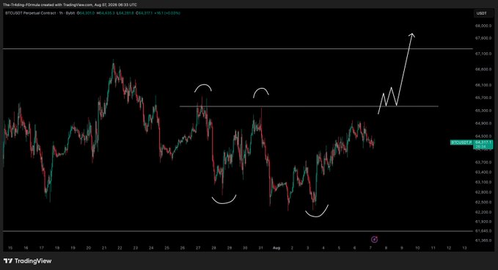This screenshot has width=498, height=270.
Task: Click the 63,400.0 price axis label
Action: tap(483, 172)
